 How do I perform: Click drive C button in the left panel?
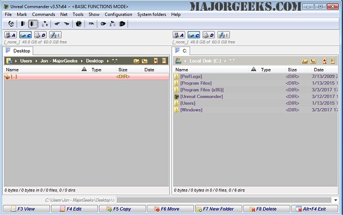tap(25, 35)
